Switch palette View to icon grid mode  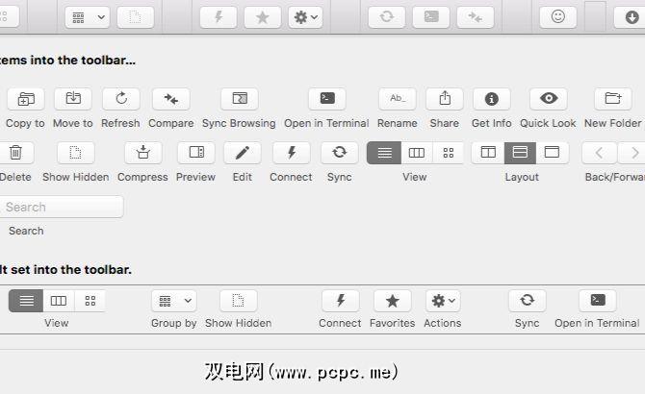(449, 153)
